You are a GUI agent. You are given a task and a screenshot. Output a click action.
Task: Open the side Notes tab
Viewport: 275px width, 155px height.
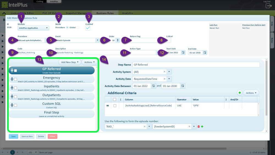[x=272, y=40]
